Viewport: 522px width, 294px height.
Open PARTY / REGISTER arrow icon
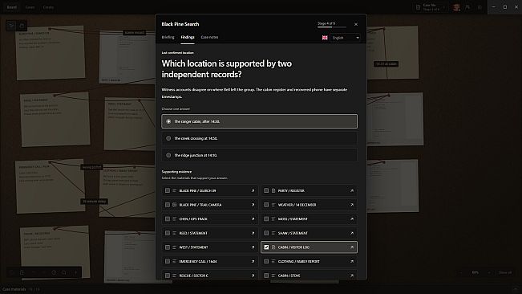pos(351,190)
